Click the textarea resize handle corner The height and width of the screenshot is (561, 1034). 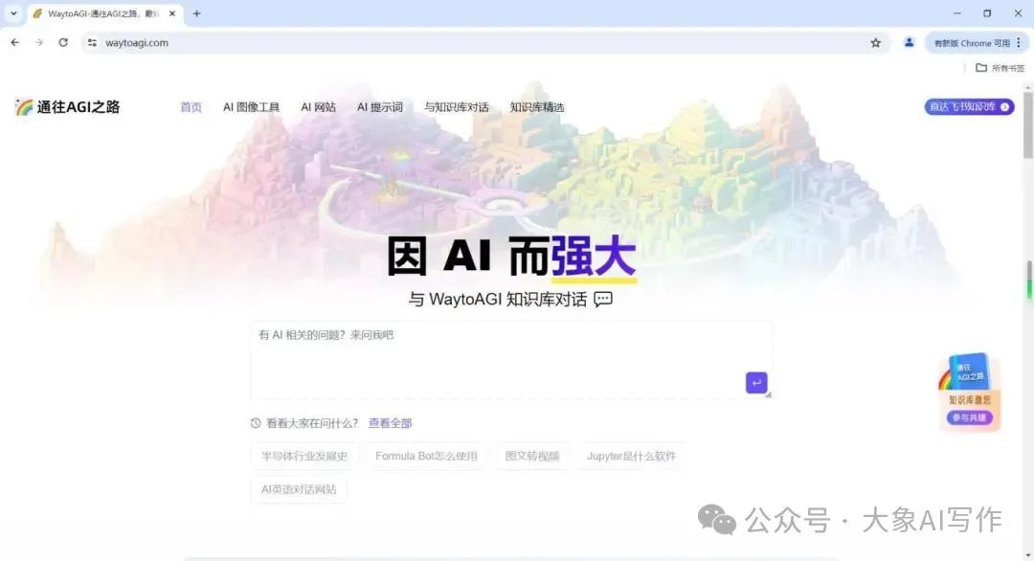point(768,394)
